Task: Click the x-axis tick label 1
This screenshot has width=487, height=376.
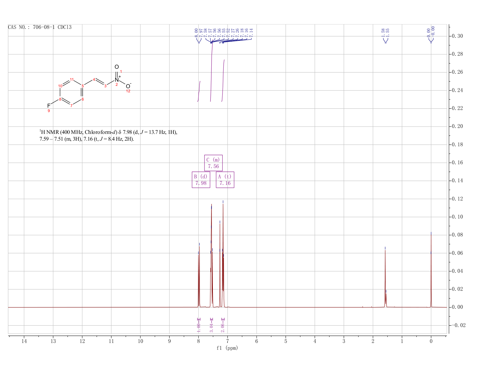Action: [x=402, y=341]
